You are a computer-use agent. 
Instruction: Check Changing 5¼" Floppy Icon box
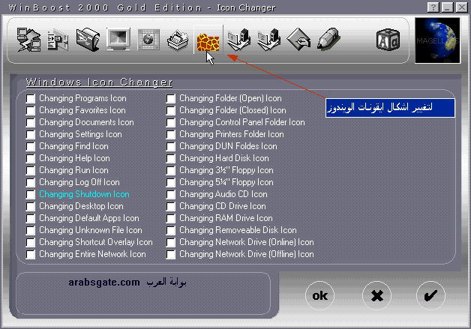point(170,183)
